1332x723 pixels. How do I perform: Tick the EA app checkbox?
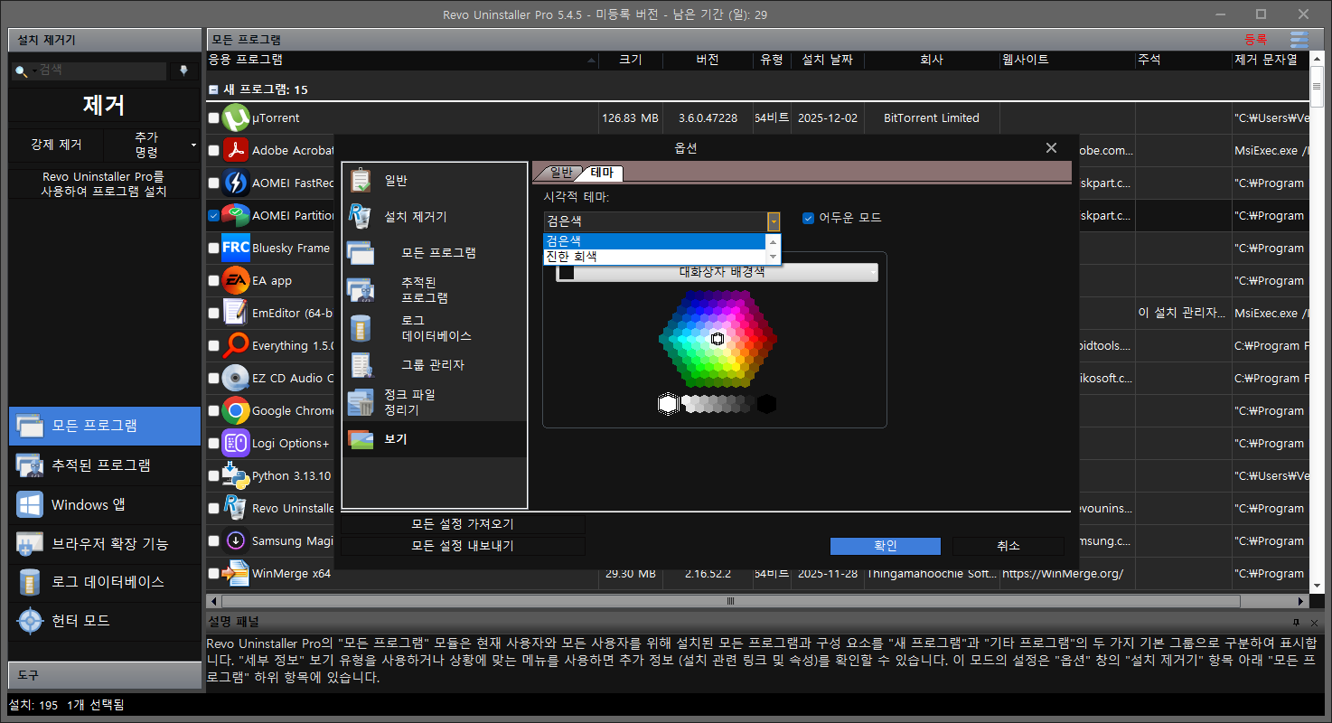pos(213,281)
